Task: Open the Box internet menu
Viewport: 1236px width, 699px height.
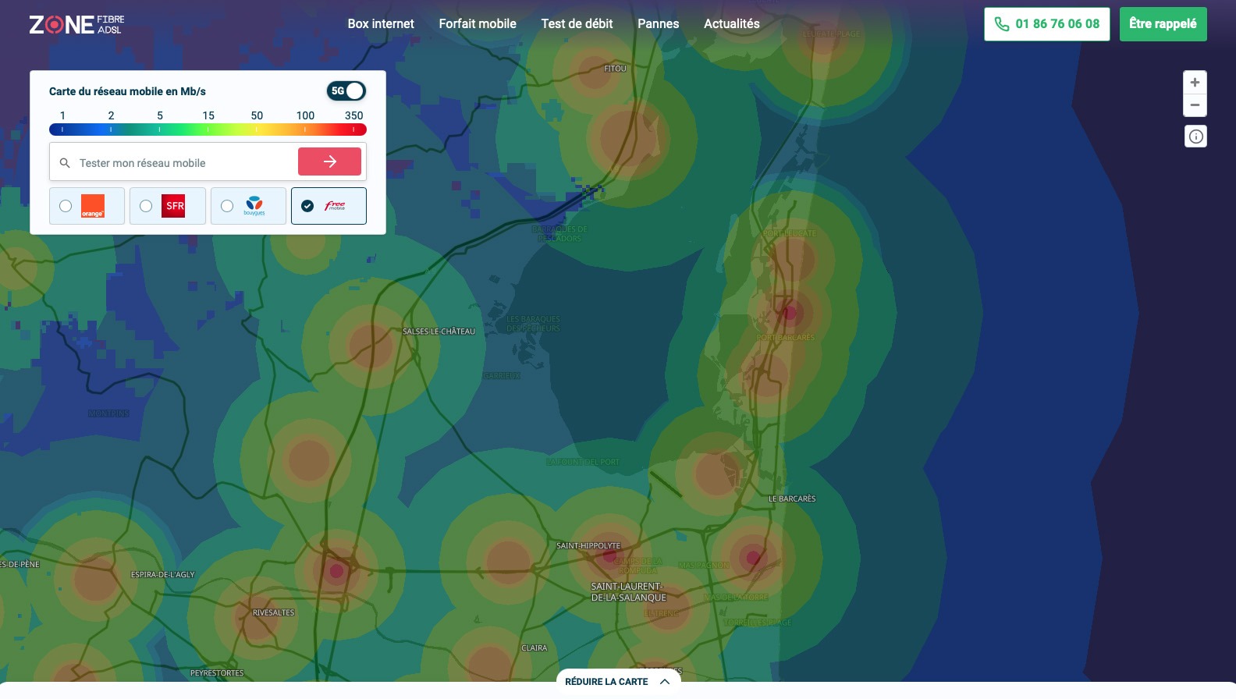Action: [381, 24]
